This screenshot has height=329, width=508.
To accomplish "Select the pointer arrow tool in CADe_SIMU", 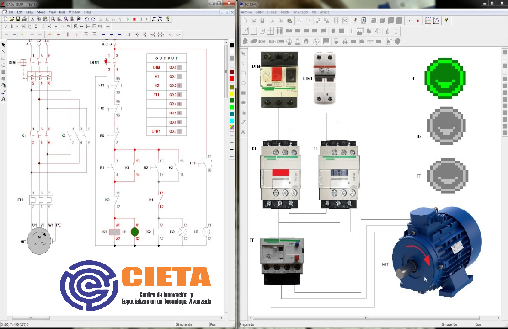I will [x=4, y=45].
